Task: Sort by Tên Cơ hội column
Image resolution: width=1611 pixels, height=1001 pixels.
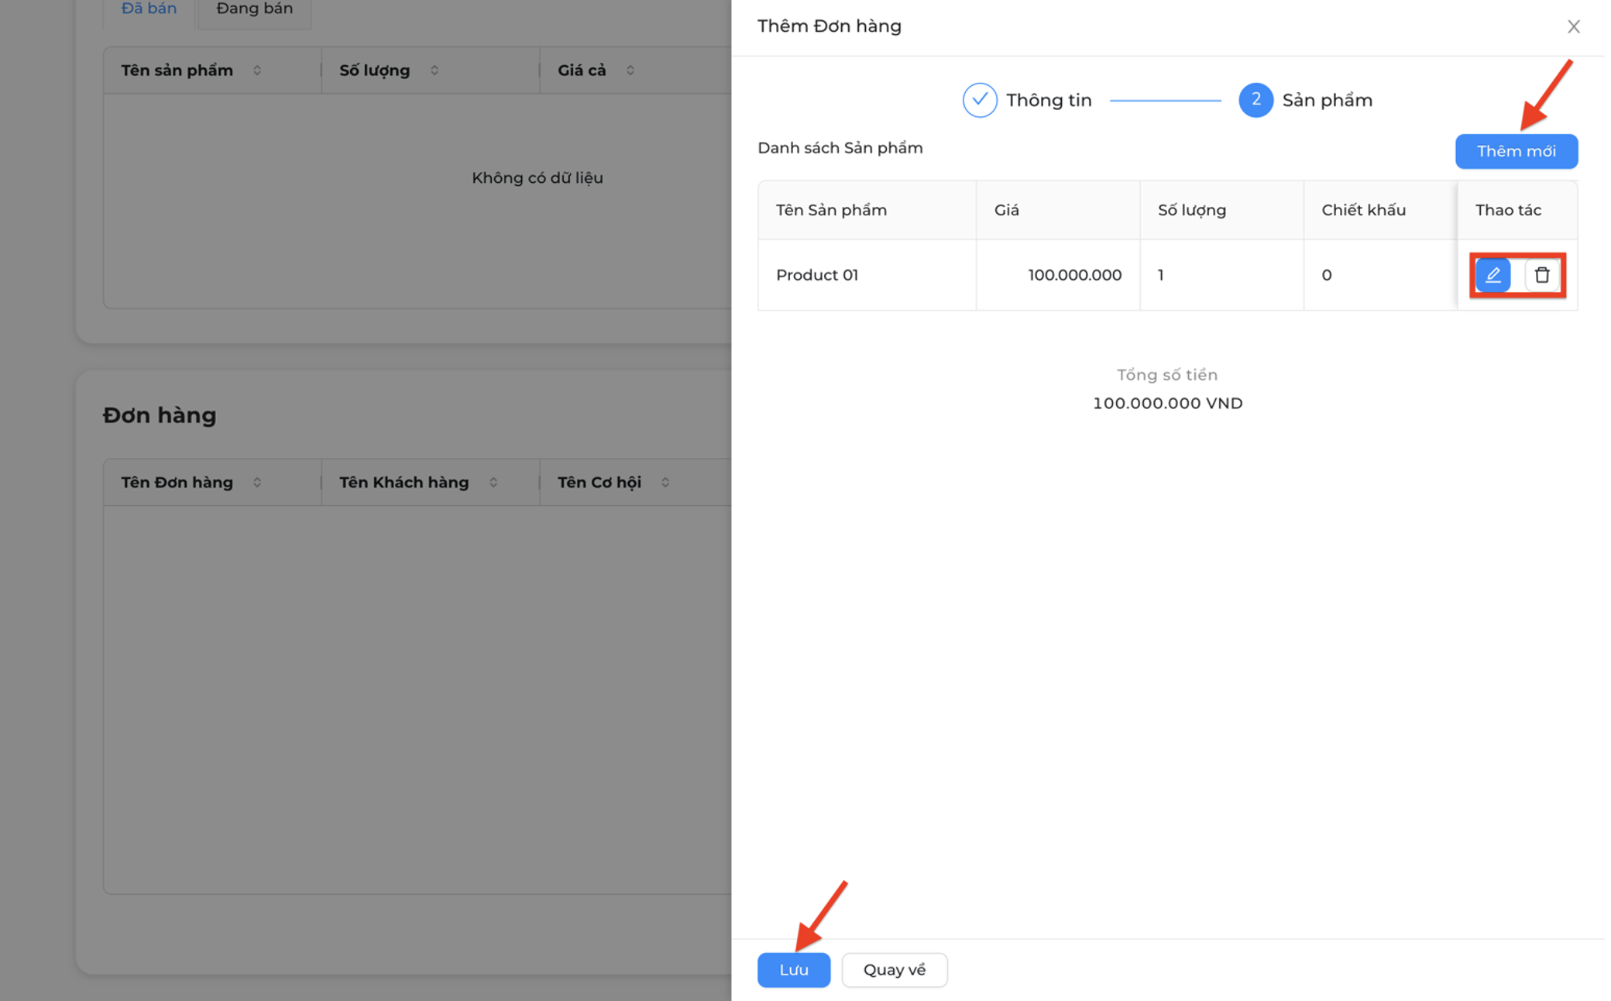Action: coord(665,483)
